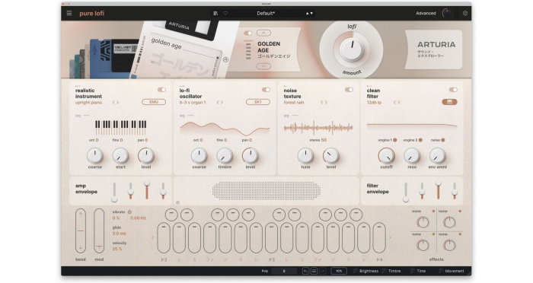Image resolution: width=533 pixels, height=283 pixels.
Task: Select next lofi mode with down chevron
Action: click(x=263, y=67)
